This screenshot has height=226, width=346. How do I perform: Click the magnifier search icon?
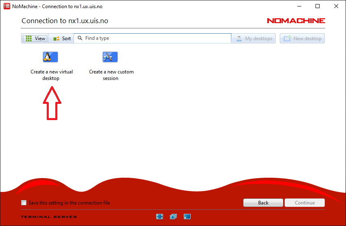click(80, 38)
